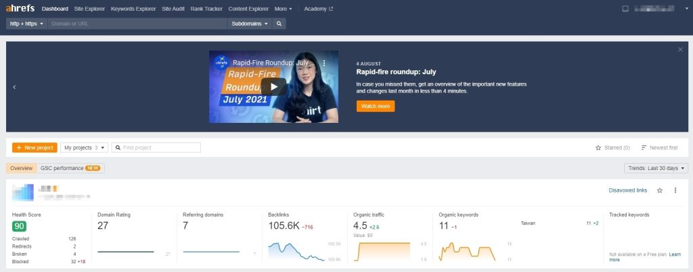
Task: Go to Site Audit
Action: (x=173, y=9)
